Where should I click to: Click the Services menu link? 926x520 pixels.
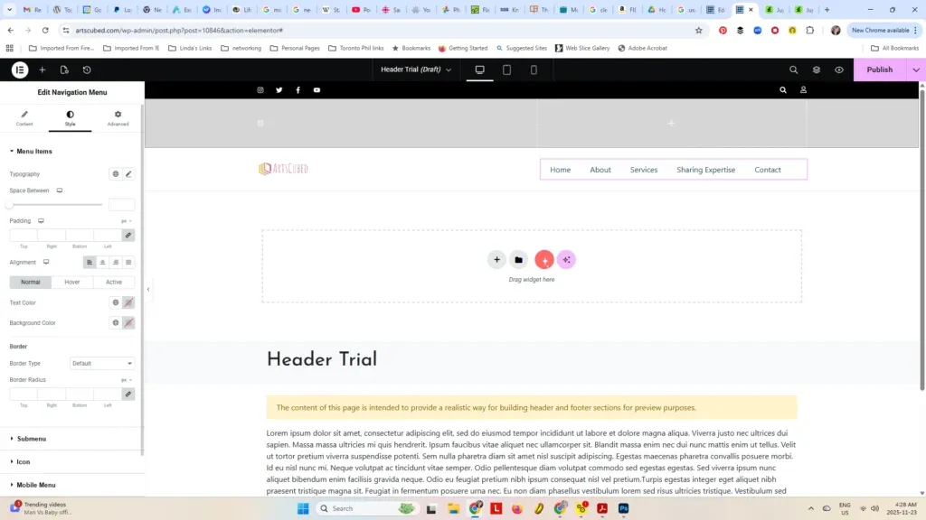click(x=644, y=170)
